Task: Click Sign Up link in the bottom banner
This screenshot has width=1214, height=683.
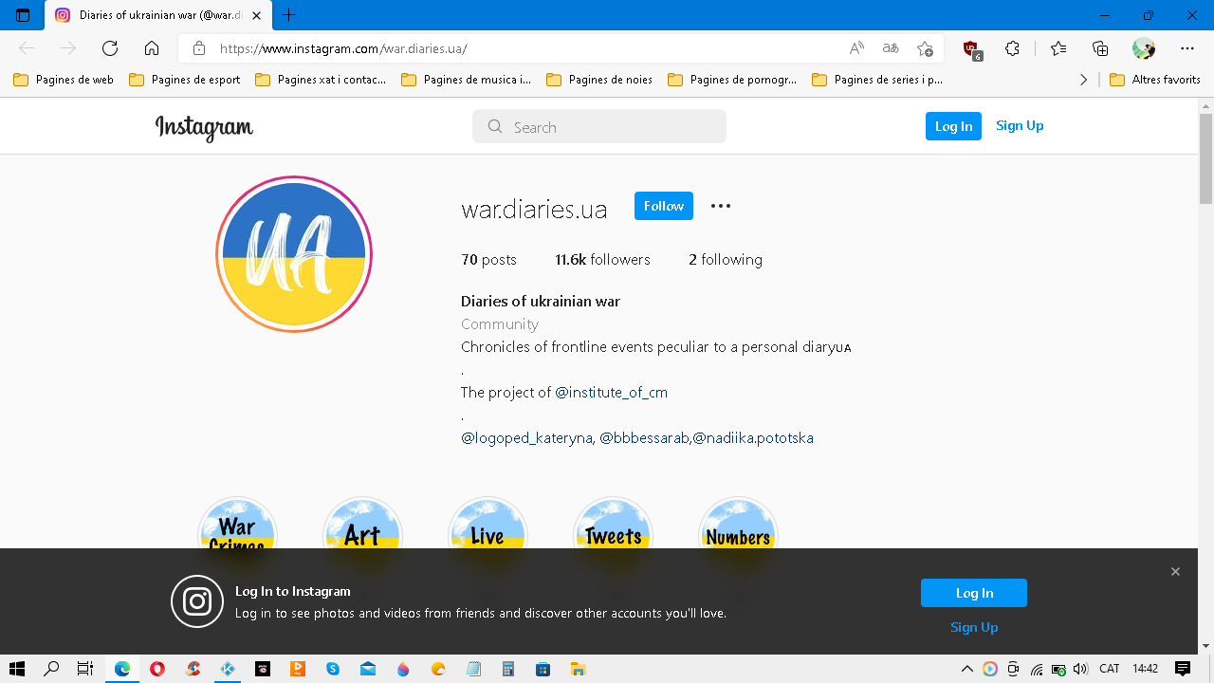Action: [x=974, y=627]
